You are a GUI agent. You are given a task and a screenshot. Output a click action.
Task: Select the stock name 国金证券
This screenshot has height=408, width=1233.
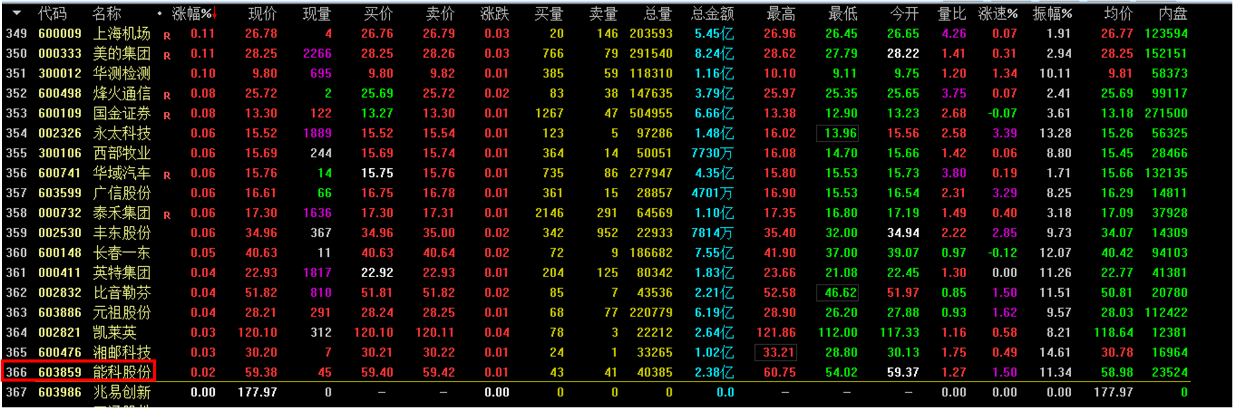[122, 113]
